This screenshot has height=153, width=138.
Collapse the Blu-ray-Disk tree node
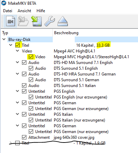[4, 39]
